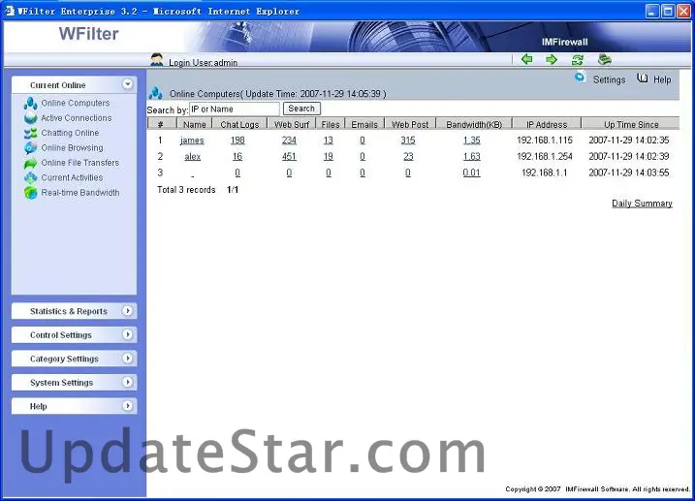This screenshot has height=501, width=695.
Task: Open user james link
Action: 192,141
